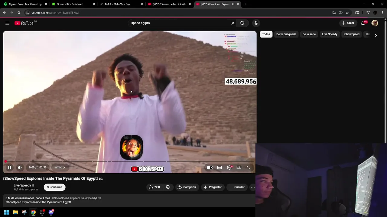Open the notifications bell
This screenshot has height=217, width=387.
[363, 23]
